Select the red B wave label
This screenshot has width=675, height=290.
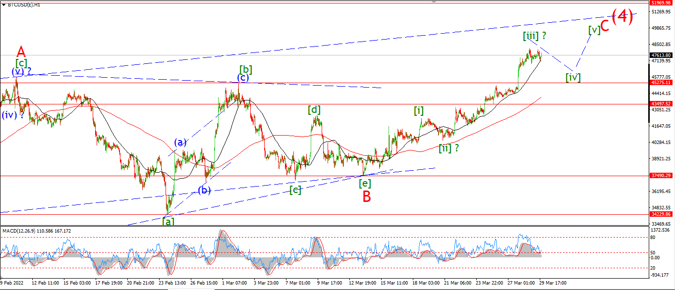pyautogui.click(x=366, y=196)
